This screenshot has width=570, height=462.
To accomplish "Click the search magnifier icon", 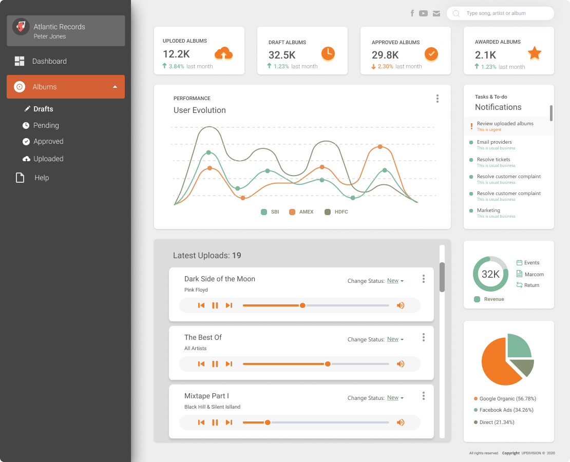I will coord(456,14).
